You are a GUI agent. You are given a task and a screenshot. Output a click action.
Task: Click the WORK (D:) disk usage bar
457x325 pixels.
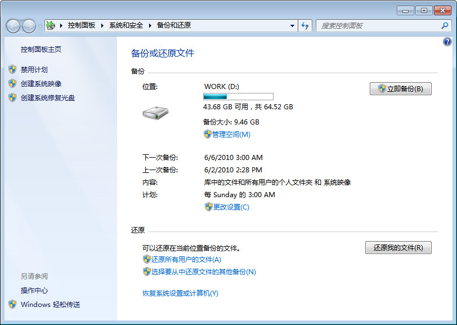tap(238, 96)
